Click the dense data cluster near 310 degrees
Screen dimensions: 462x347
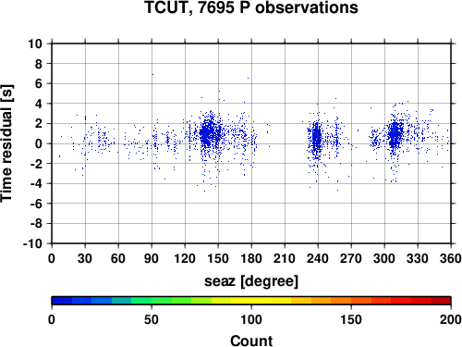pyautogui.click(x=395, y=134)
